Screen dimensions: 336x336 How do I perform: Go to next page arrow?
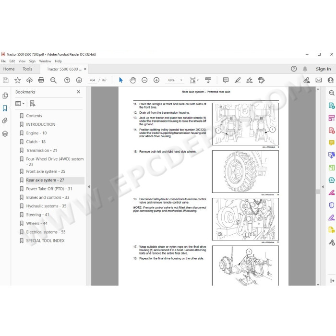pyautogui.click(x=79, y=80)
